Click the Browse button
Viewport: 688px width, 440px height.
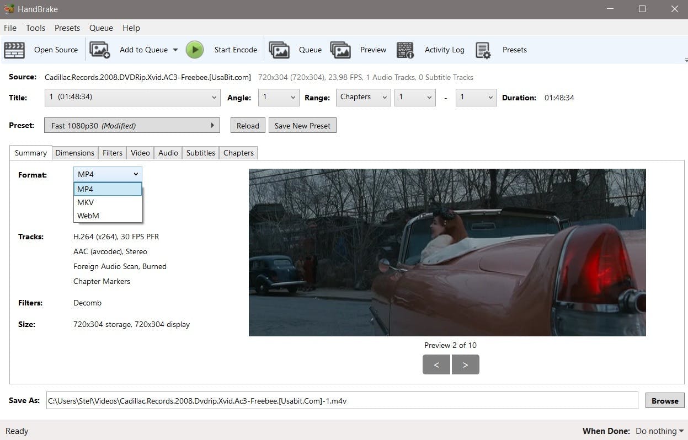(664, 401)
